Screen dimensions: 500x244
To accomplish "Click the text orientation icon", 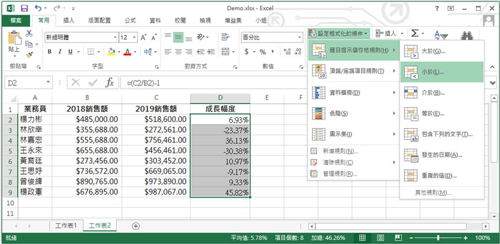I will [201, 37].
